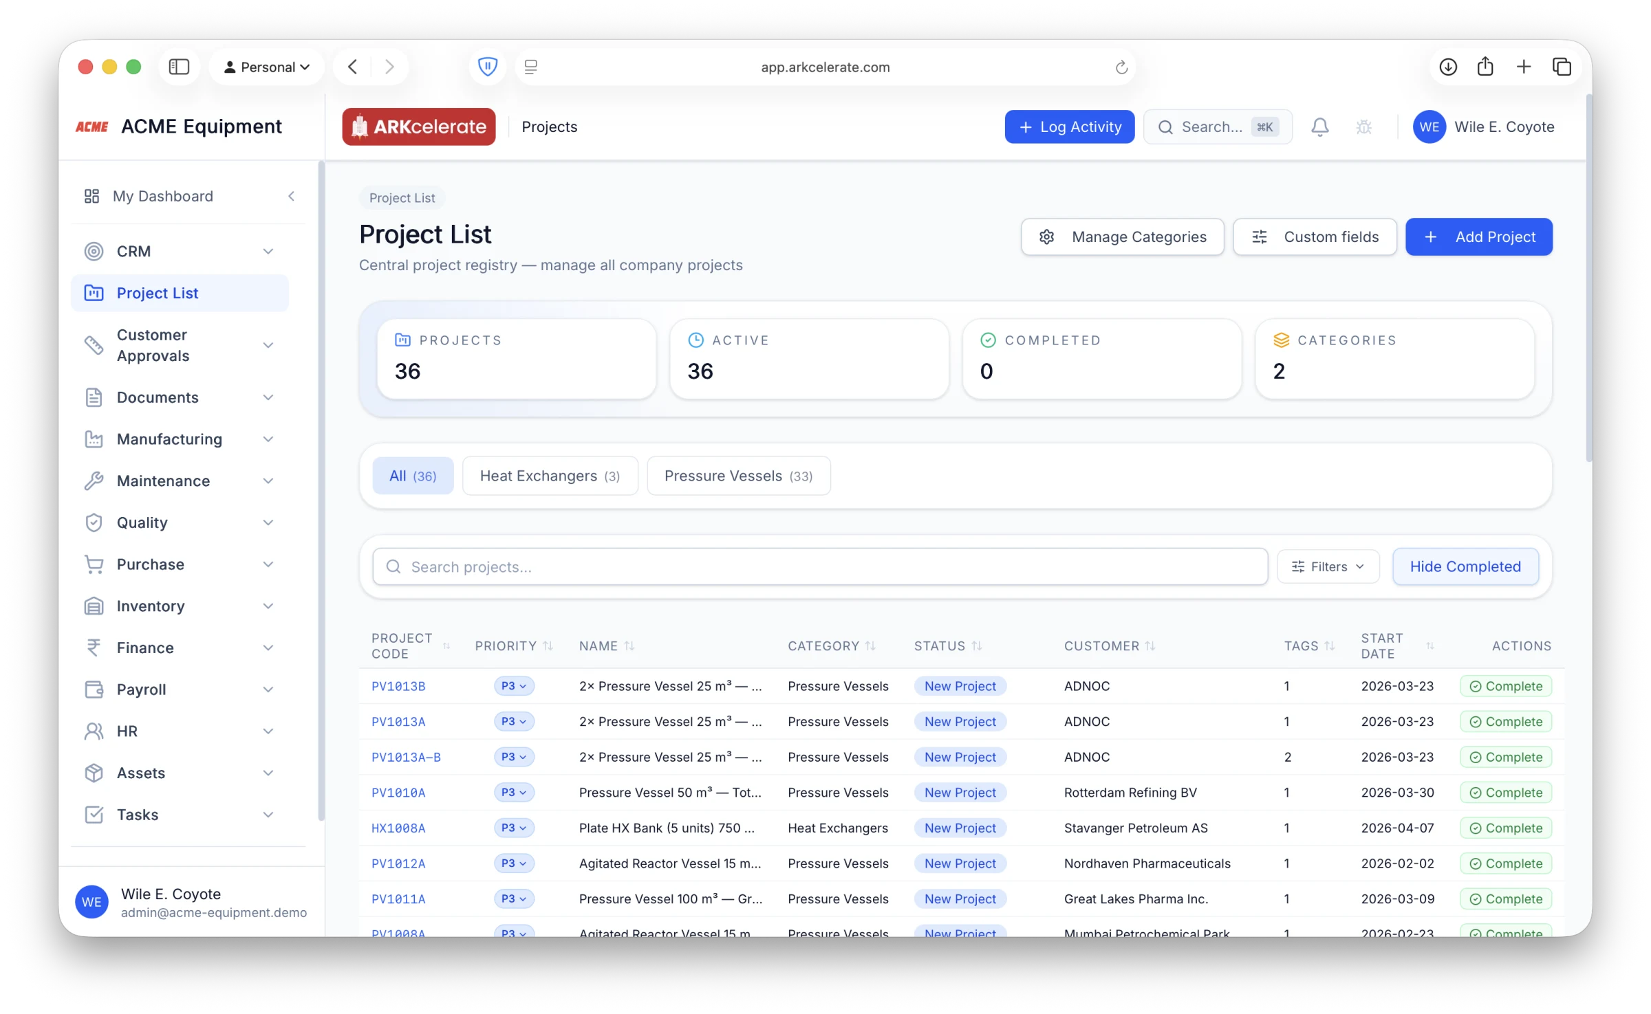Image resolution: width=1651 pixels, height=1014 pixels.
Task: Toggle the Safari sidebar icon
Action: [x=179, y=67]
